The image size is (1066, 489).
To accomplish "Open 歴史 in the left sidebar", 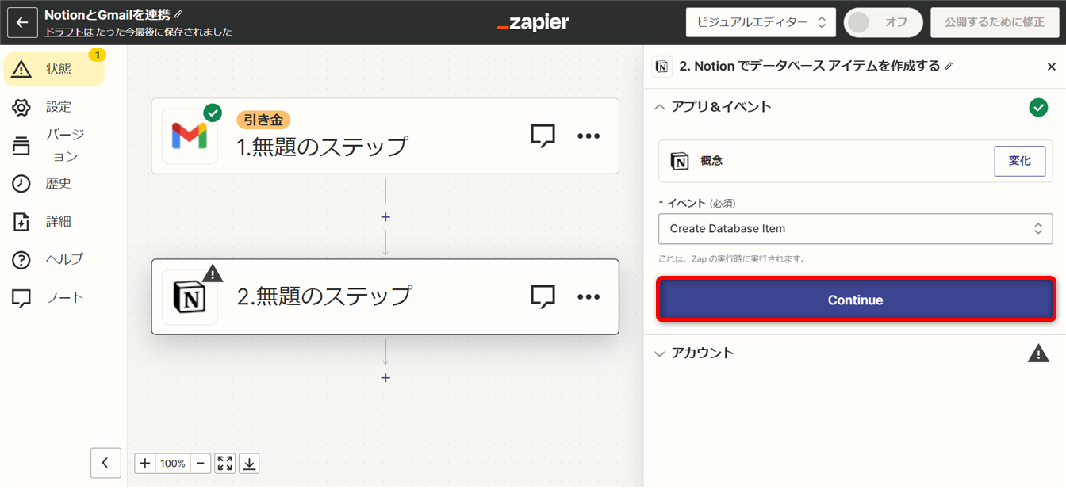I will [58, 184].
